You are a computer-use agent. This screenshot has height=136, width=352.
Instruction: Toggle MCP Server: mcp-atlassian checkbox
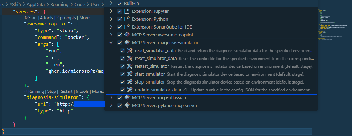(120, 98)
